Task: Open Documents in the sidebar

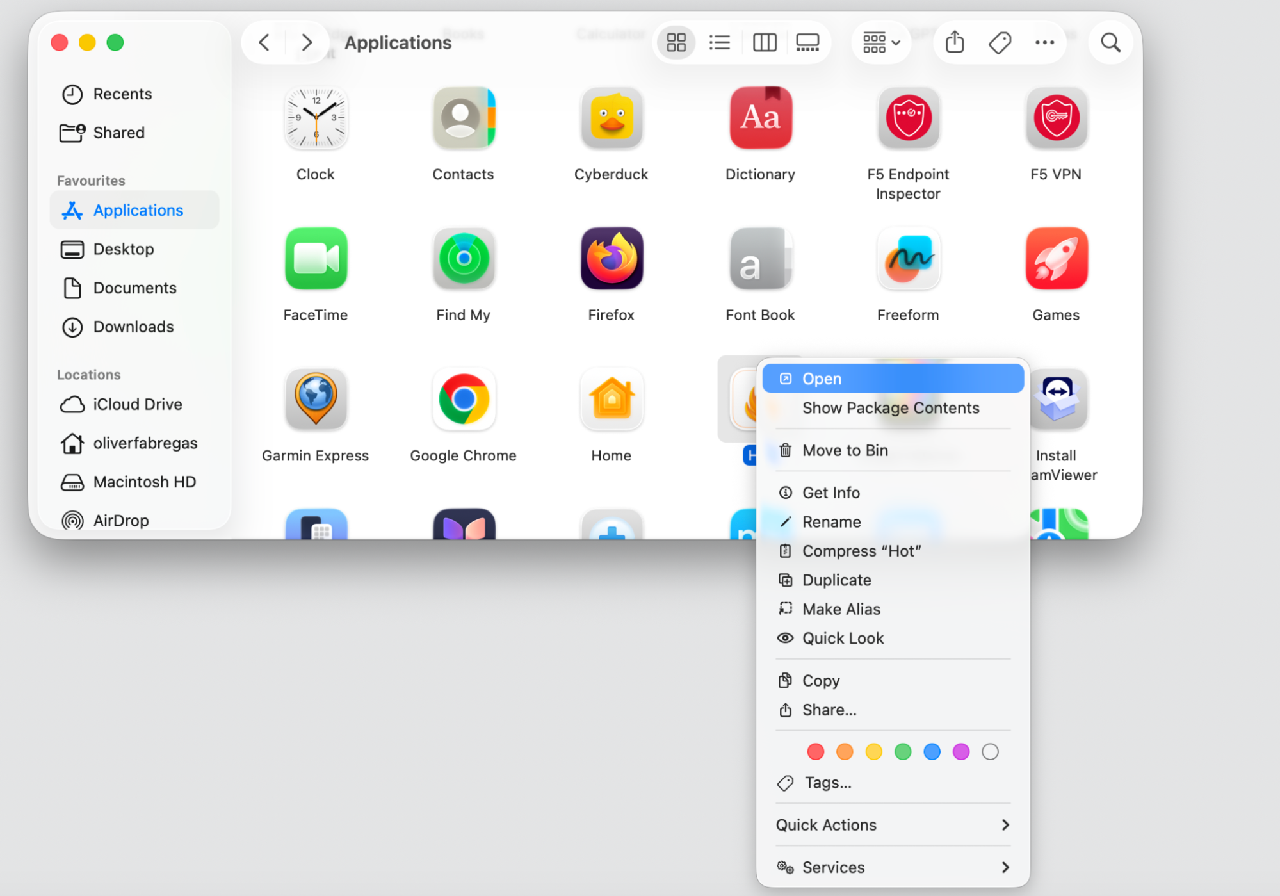Action: [134, 288]
